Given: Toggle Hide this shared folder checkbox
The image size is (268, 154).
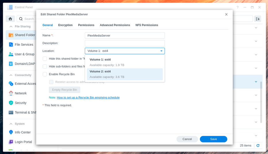Looking at the screenshot, I should click(x=45, y=59).
